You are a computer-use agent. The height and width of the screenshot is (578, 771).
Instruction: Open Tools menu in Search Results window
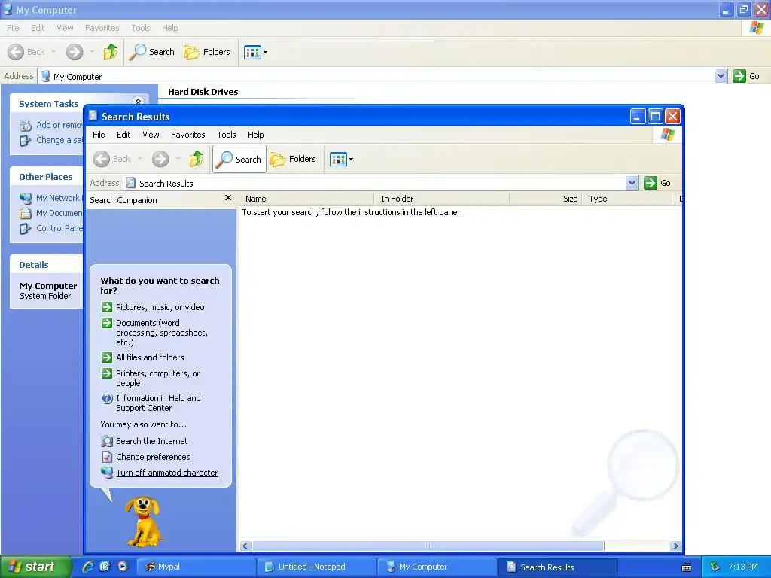pos(226,135)
